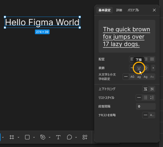The height and width of the screenshot is (147, 163).
Task: Select the Frame tool in toolbar
Action: [x=12, y=137]
